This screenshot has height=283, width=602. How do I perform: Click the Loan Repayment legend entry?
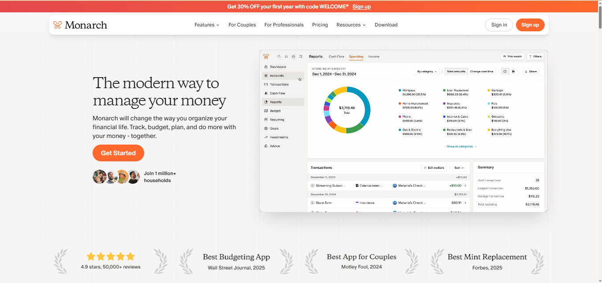click(456, 92)
